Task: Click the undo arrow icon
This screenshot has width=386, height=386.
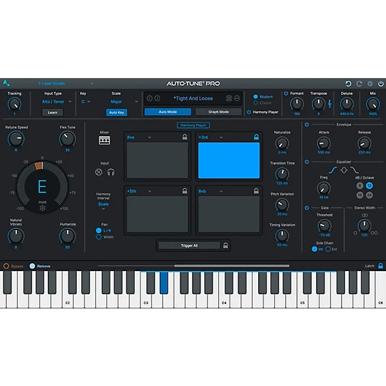Action: (348, 84)
